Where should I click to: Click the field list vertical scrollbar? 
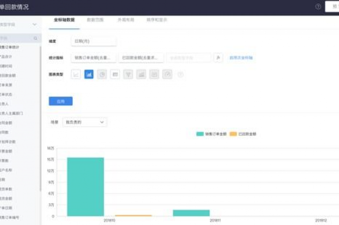[40, 119]
